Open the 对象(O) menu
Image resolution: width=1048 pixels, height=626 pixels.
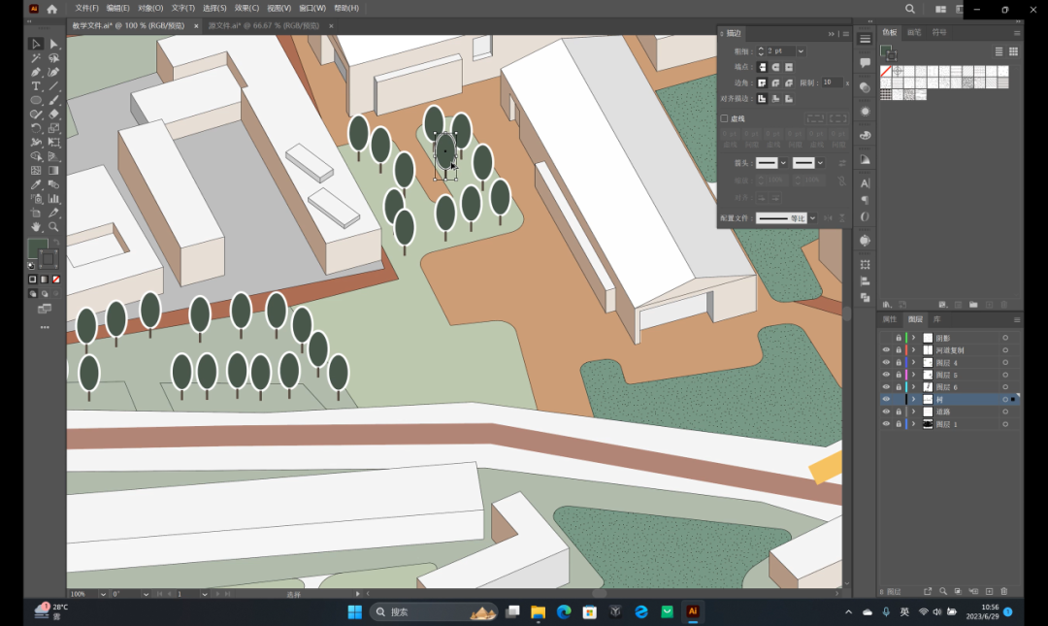coord(150,8)
